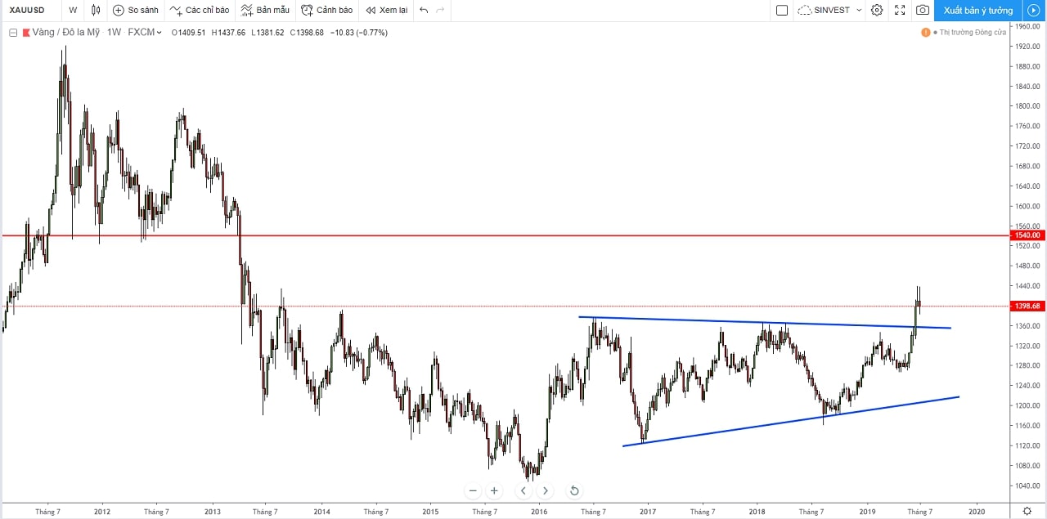The height and width of the screenshot is (519, 1047).
Task: Undo the last chart action
Action: pos(424,11)
